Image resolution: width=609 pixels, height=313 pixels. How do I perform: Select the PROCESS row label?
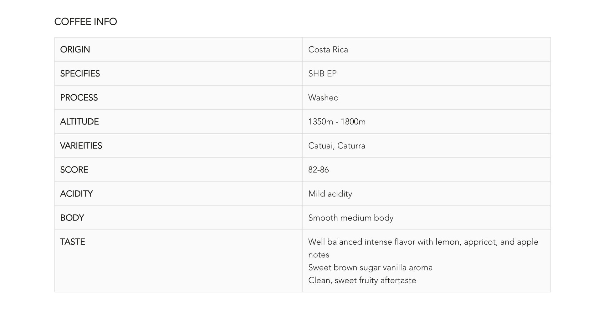[x=79, y=97]
